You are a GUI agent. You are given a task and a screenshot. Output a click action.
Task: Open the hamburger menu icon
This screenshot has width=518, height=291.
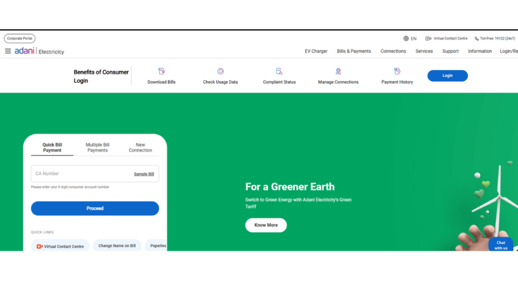pos(8,51)
